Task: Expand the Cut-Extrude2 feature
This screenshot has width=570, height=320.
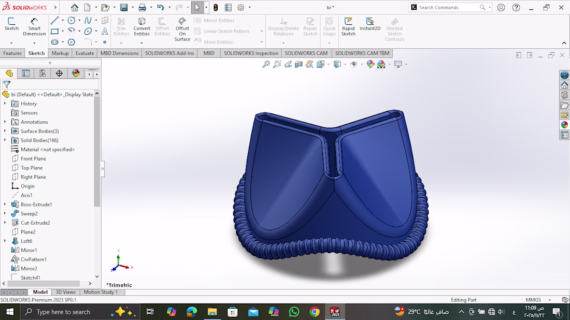Action: (x=5, y=223)
